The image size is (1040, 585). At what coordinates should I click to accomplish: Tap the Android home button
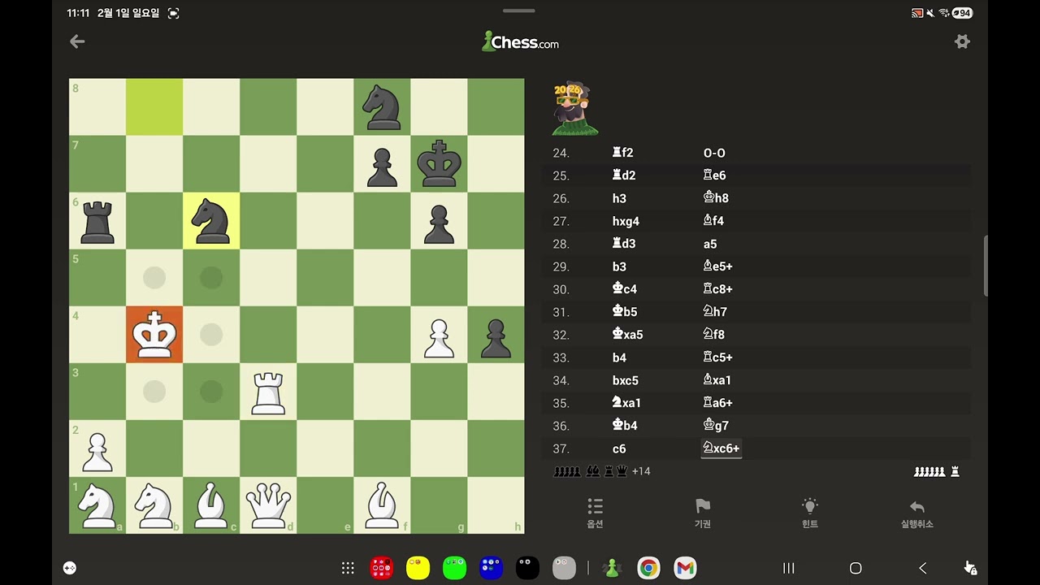(x=856, y=568)
